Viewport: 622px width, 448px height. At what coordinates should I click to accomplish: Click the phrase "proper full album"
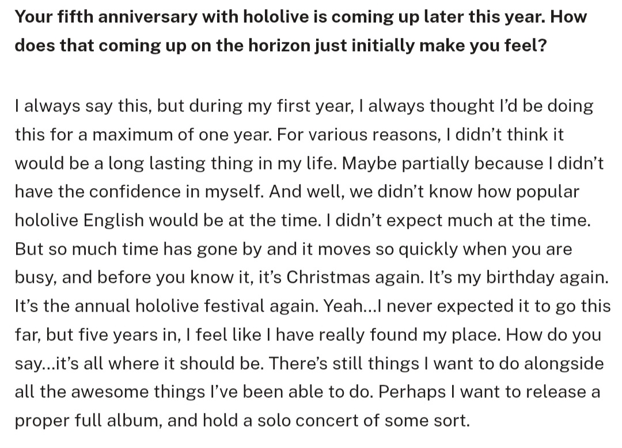(x=87, y=420)
